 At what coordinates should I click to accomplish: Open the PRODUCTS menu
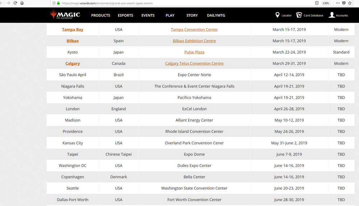coord(101,15)
